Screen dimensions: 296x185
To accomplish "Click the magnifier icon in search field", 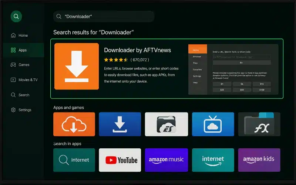I will coord(59,16).
